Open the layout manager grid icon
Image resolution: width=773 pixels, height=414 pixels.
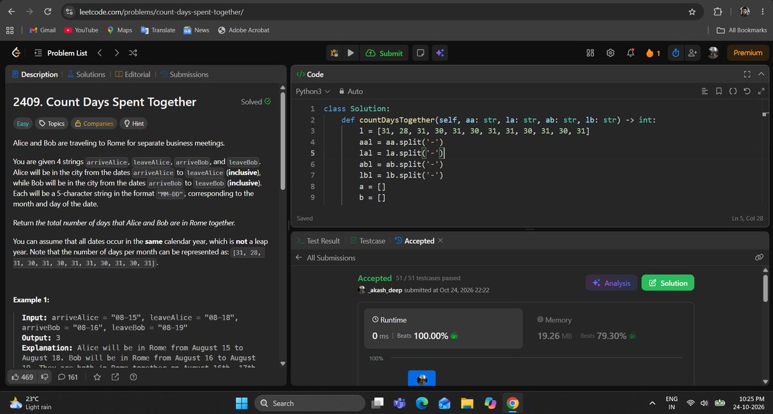click(x=590, y=53)
